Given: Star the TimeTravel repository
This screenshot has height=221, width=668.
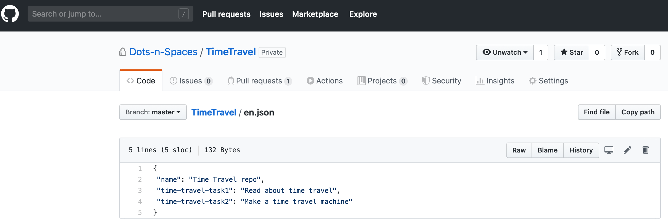Looking at the screenshot, I should click(572, 52).
